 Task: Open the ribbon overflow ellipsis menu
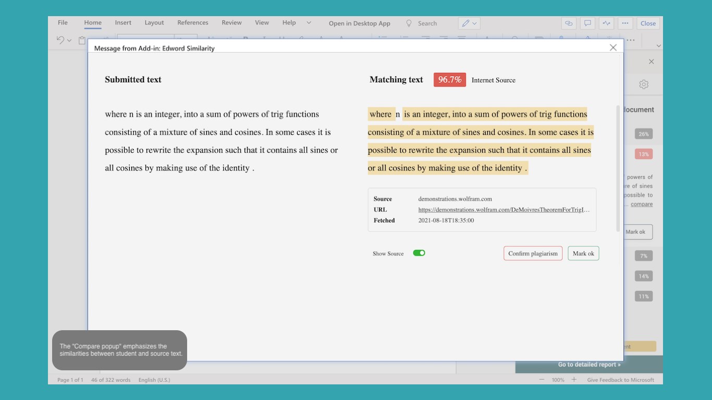point(631,40)
